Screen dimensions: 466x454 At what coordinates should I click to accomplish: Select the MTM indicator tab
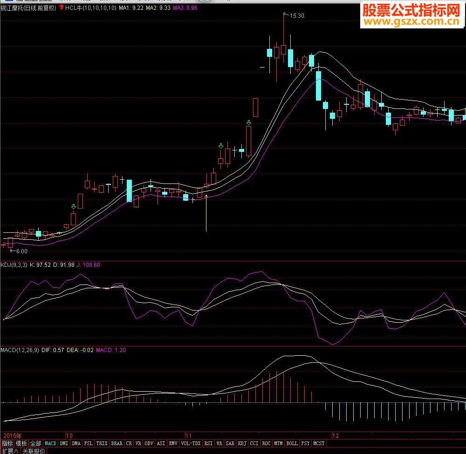pos(278,443)
